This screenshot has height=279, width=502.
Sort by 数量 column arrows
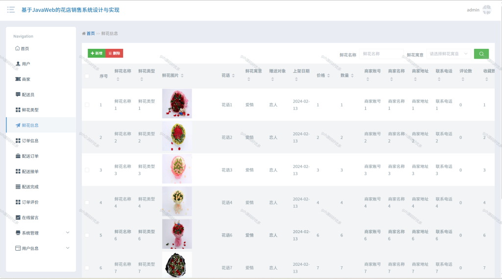click(x=352, y=76)
